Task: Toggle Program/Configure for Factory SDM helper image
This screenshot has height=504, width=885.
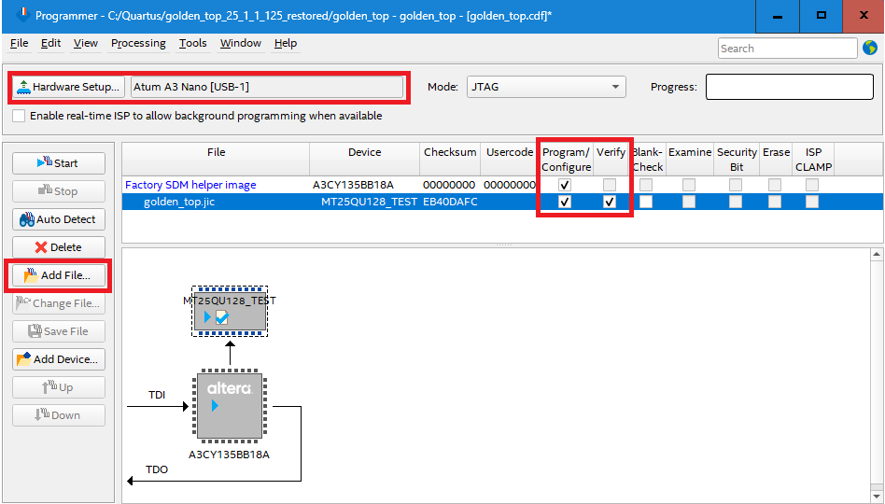Action: coord(564,185)
